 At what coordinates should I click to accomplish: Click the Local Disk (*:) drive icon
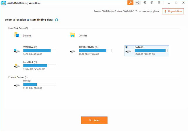pyautogui.click(x=17, y=66)
